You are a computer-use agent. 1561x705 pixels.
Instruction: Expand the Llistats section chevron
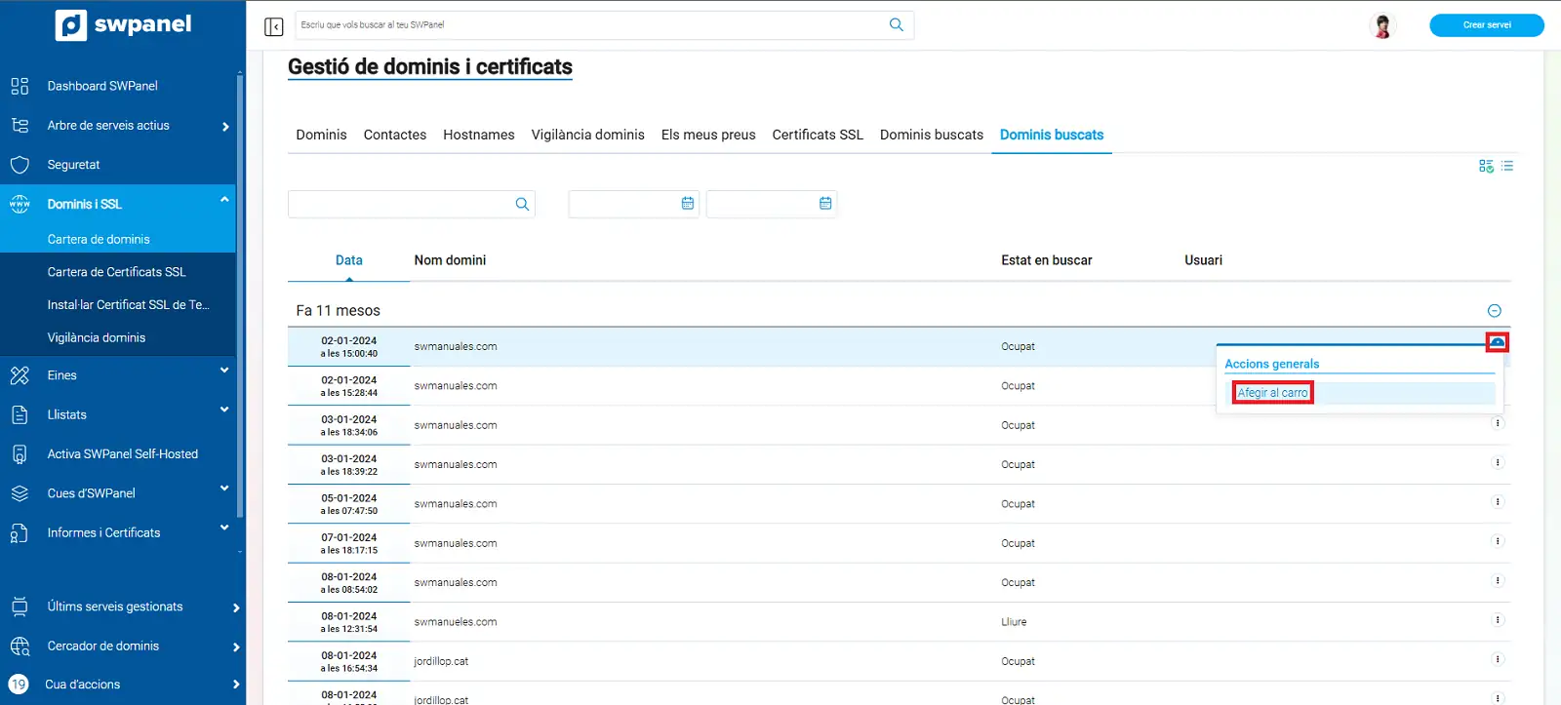point(224,410)
